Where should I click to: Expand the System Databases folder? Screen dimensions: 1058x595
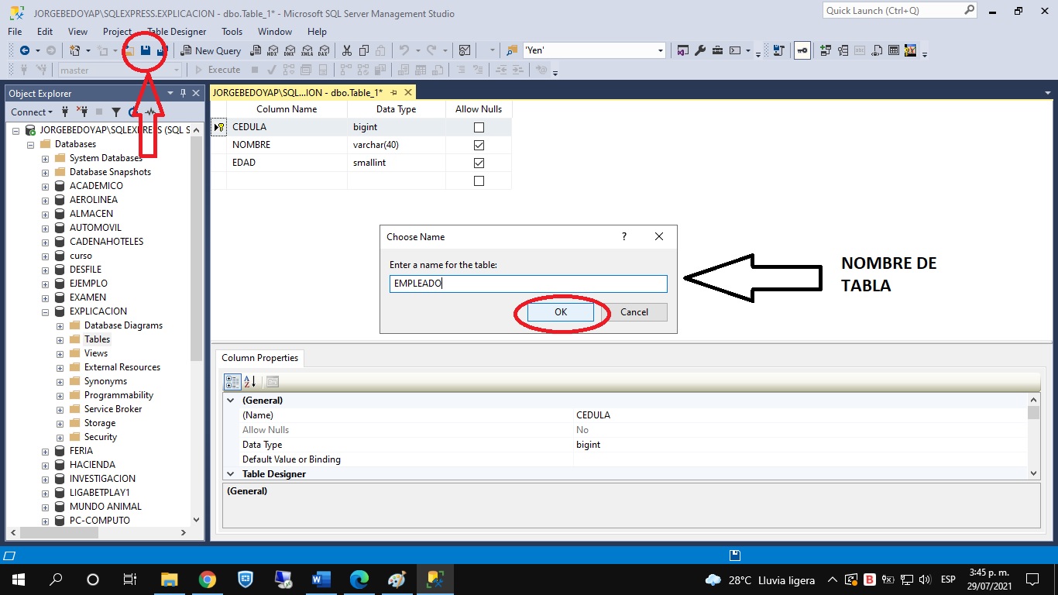(46, 158)
